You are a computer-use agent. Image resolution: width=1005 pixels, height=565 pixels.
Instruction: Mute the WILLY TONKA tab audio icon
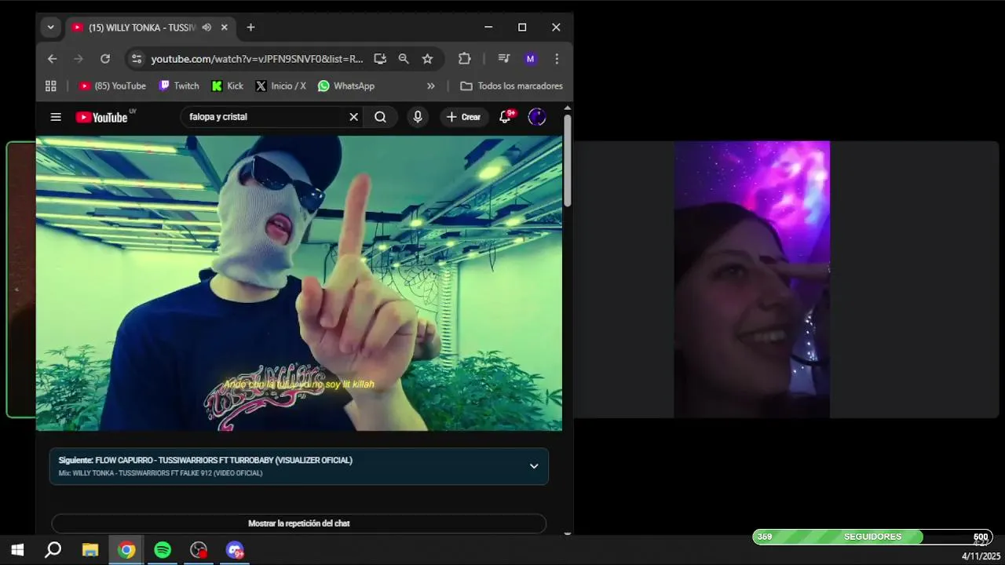(206, 27)
